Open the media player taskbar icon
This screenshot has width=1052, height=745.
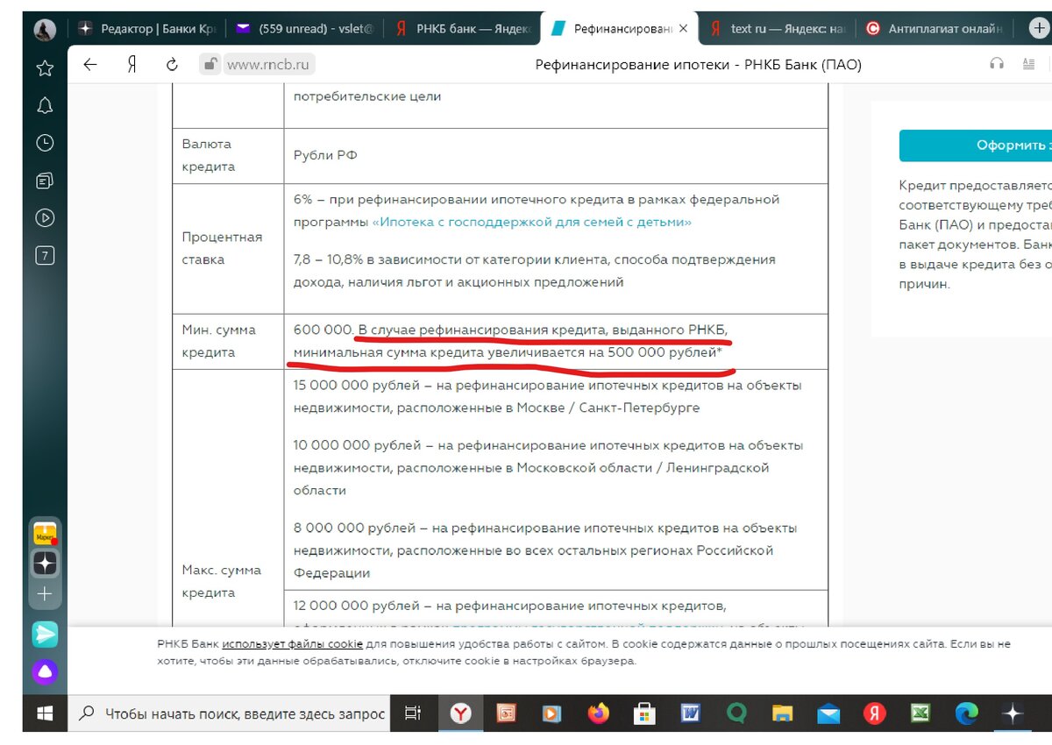[x=551, y=713]
